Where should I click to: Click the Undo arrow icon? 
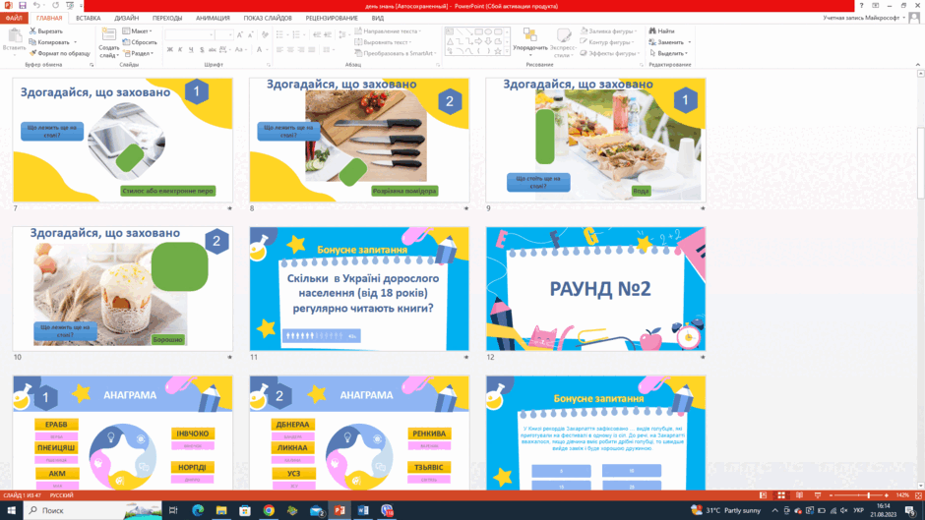click(36, 5)
